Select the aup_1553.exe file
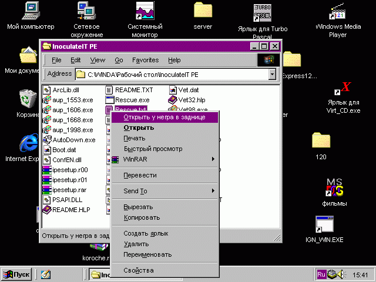 [68, 100]
